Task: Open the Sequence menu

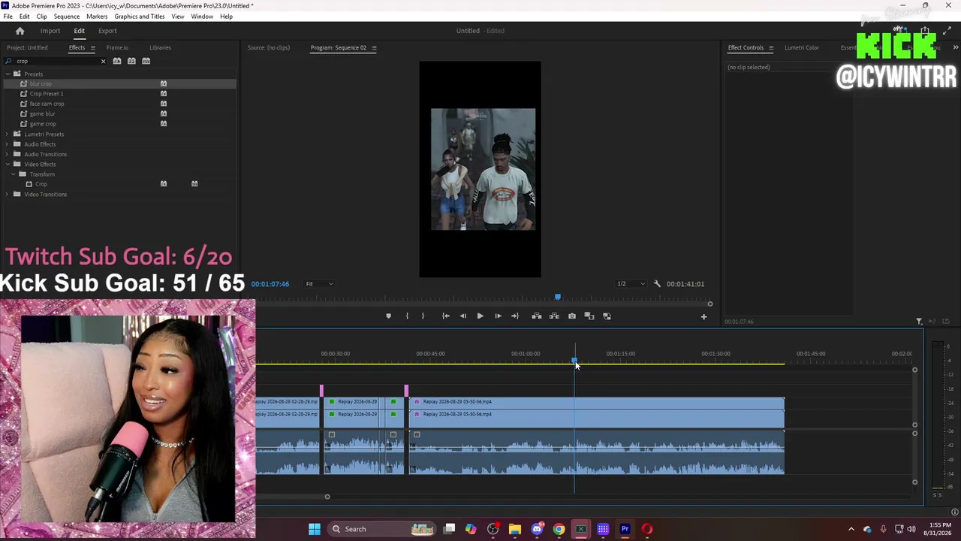Action: 67,17
